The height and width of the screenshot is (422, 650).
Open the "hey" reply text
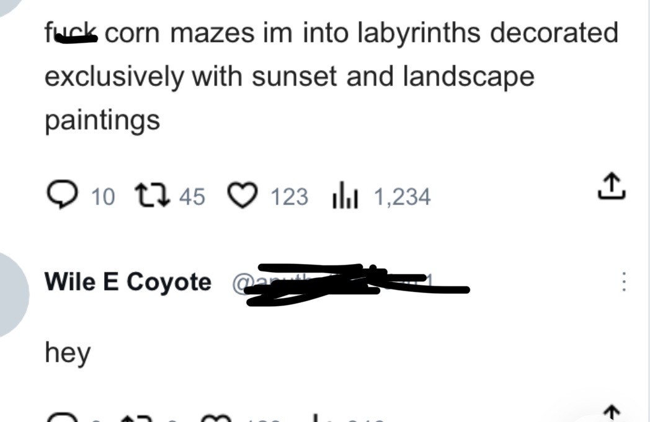coord(68,353)
